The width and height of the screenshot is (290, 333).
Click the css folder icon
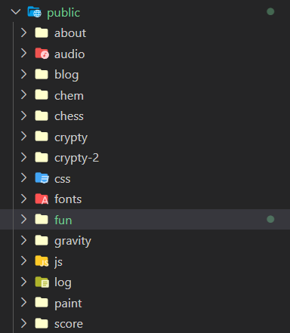[x=42, y=178]
